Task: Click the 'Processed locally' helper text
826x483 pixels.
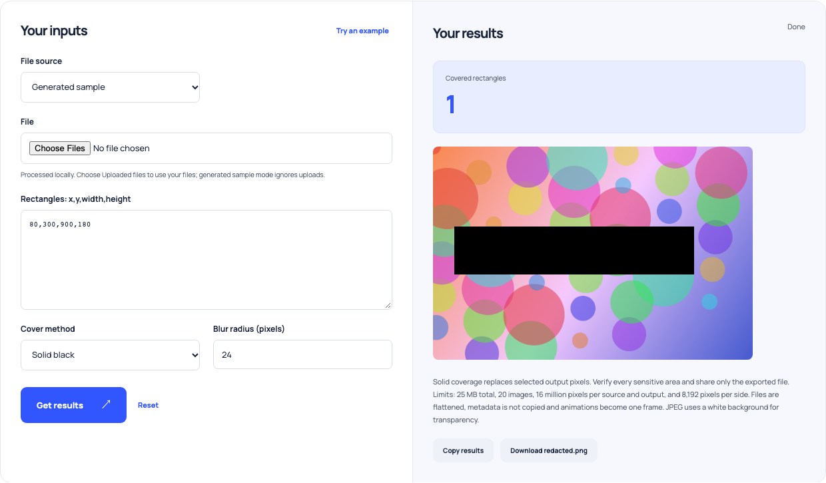Action: click(173, 175)
